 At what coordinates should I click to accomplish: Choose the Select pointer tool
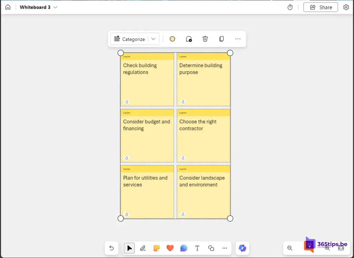(x=129, y=248)
